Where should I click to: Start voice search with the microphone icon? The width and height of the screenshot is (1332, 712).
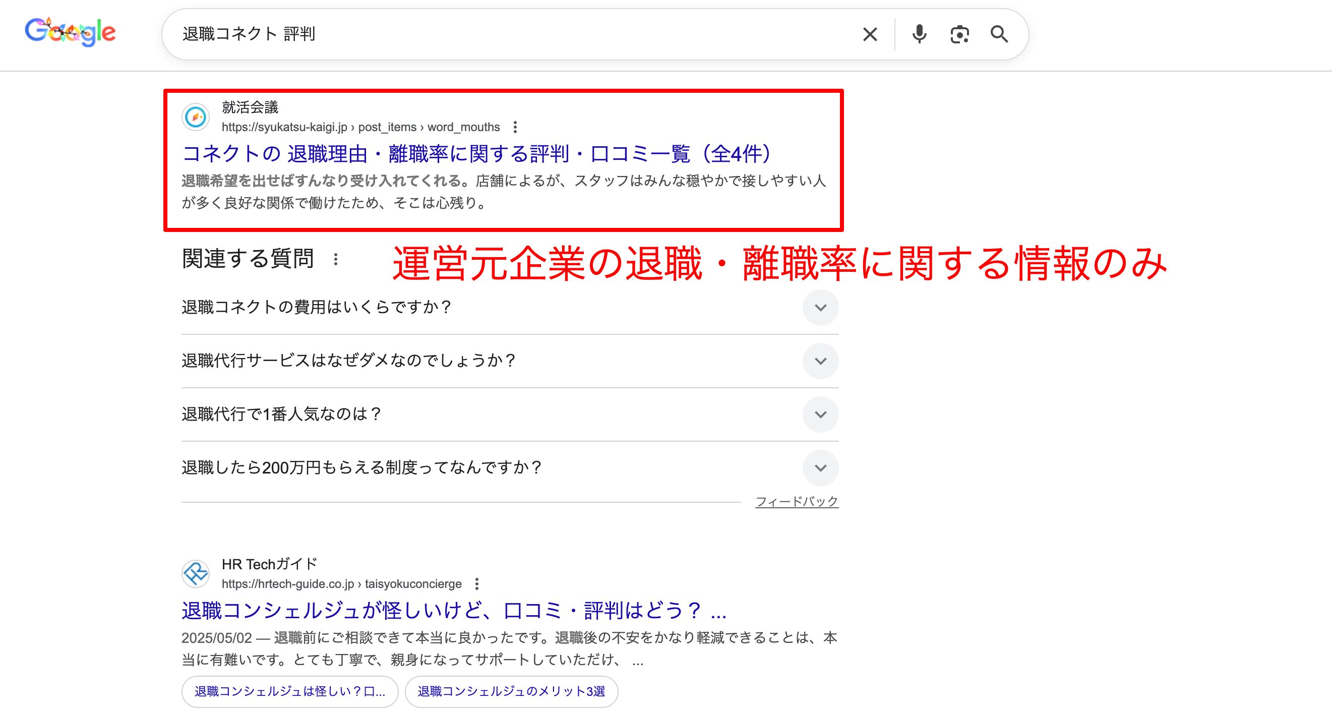coord(920,35)
